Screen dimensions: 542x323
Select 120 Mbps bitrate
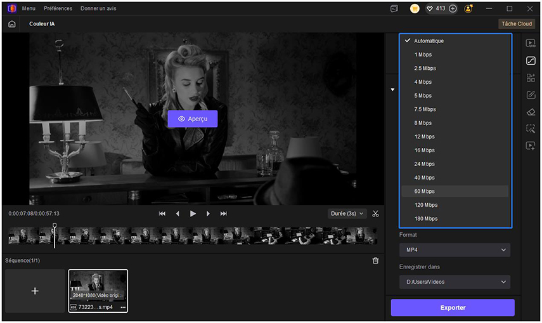coord(455,205)
